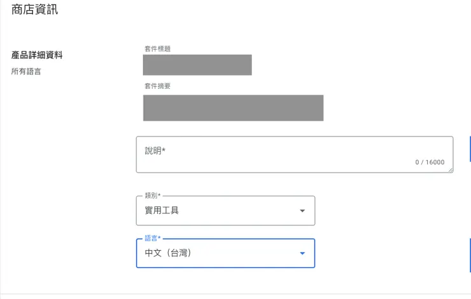
Task: Click the grey field under 套件摘要
Action: (x=233, y=108)
